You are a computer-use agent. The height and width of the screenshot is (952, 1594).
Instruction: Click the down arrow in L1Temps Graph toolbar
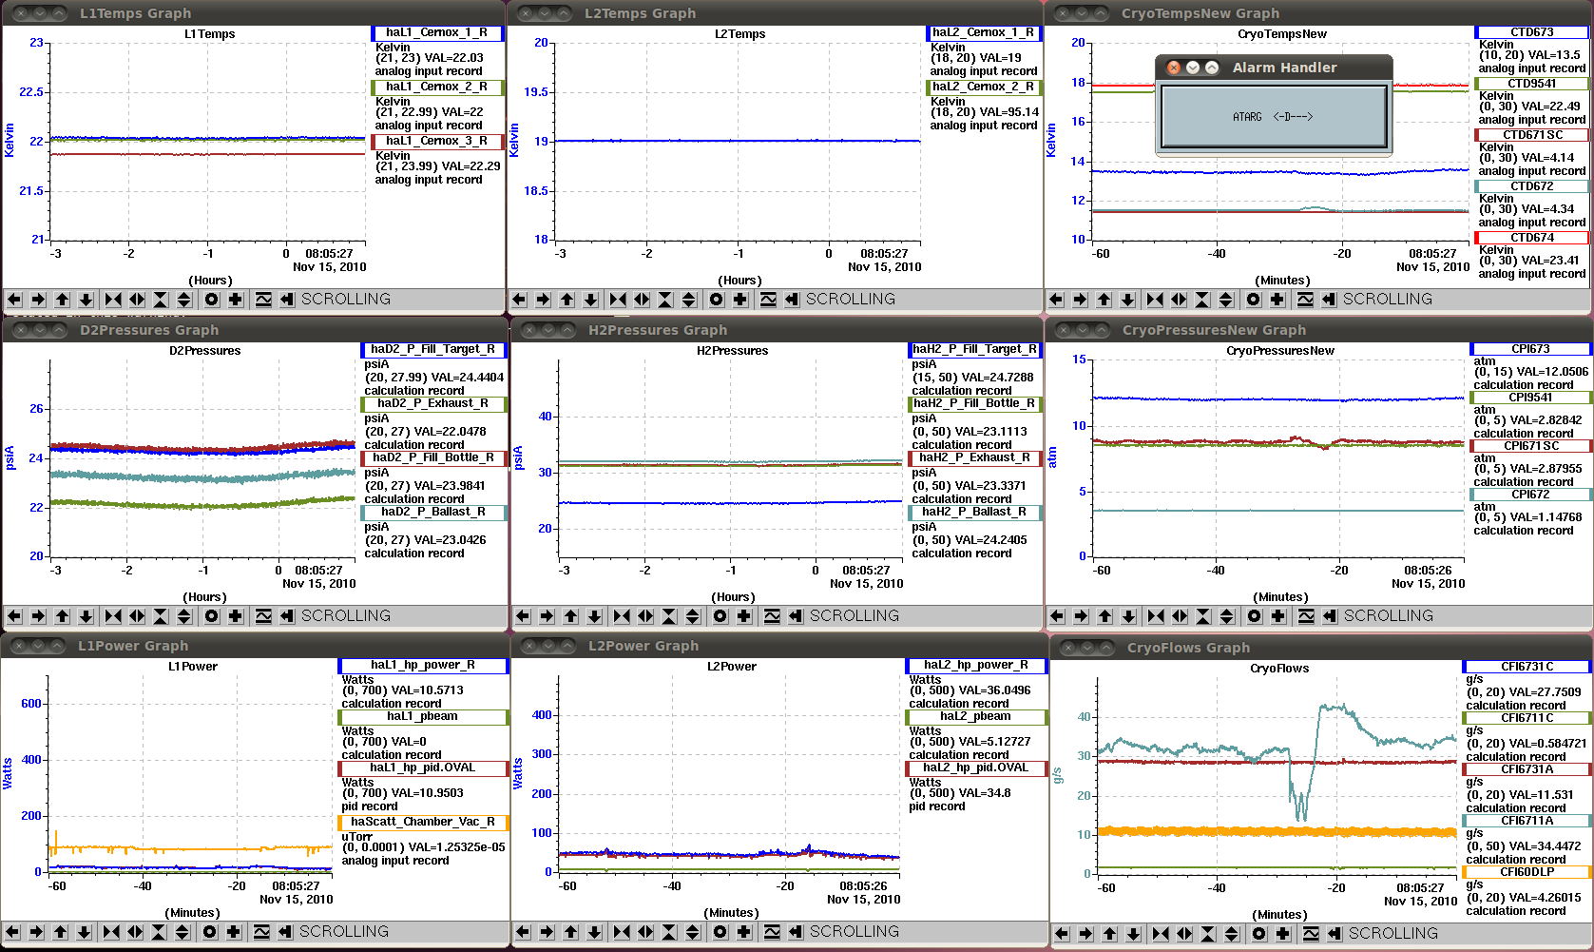click(x=86, y=300)
